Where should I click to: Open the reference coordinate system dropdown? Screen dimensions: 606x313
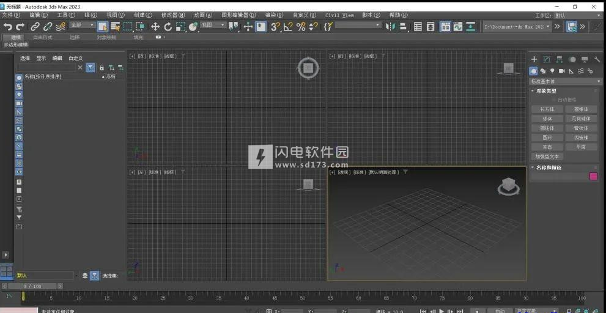(x=213, y=24)
